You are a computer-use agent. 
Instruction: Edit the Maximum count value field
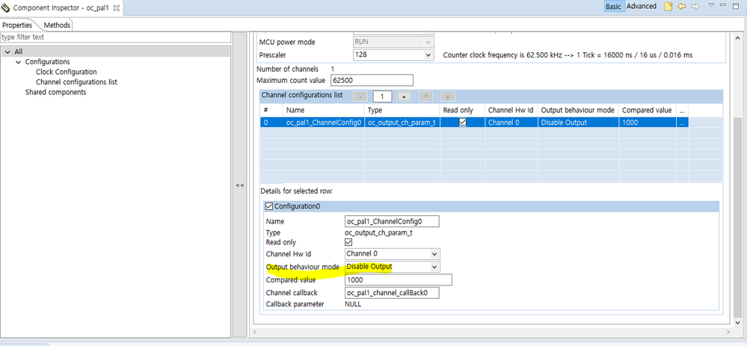click(x=372, y=81)
